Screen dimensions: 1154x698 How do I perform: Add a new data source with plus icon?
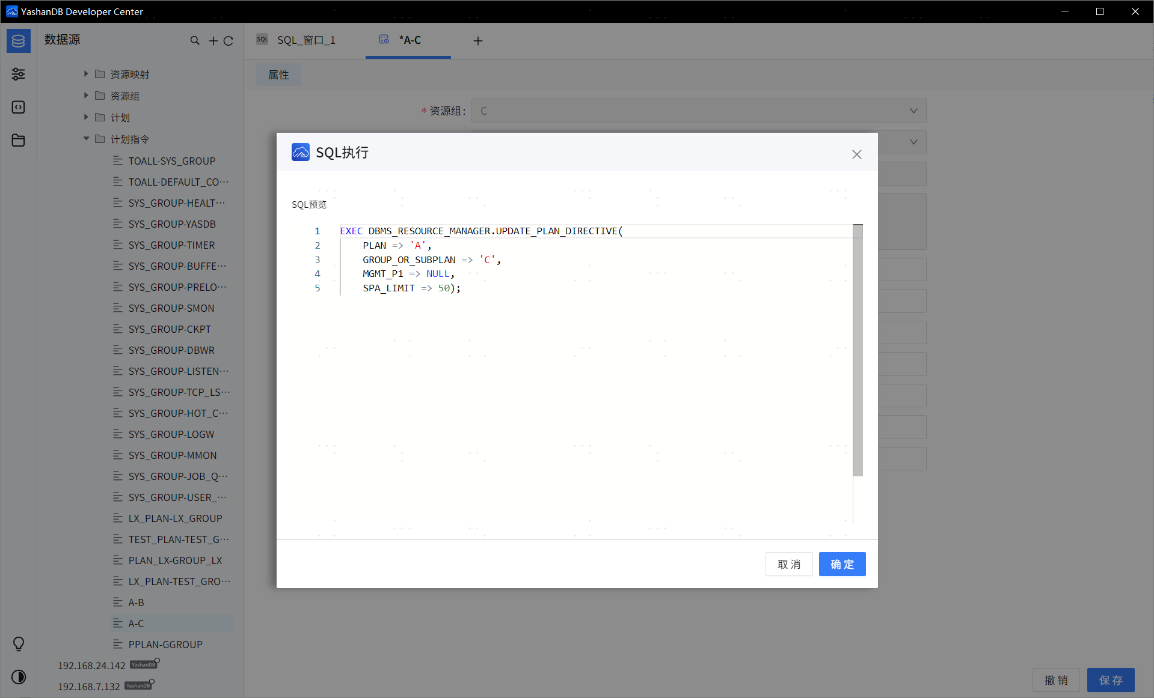(x=213, y=40)
